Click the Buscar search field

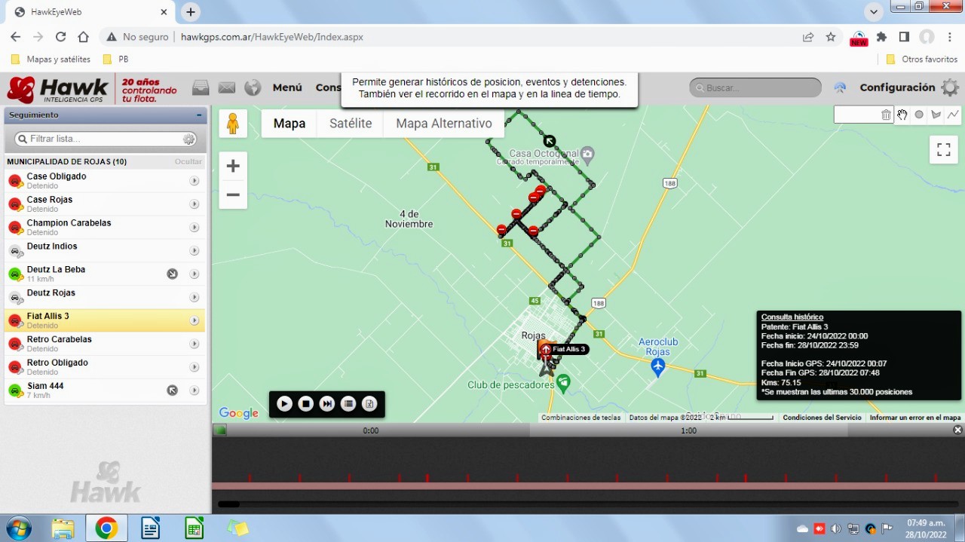click(x=755, y=88)
